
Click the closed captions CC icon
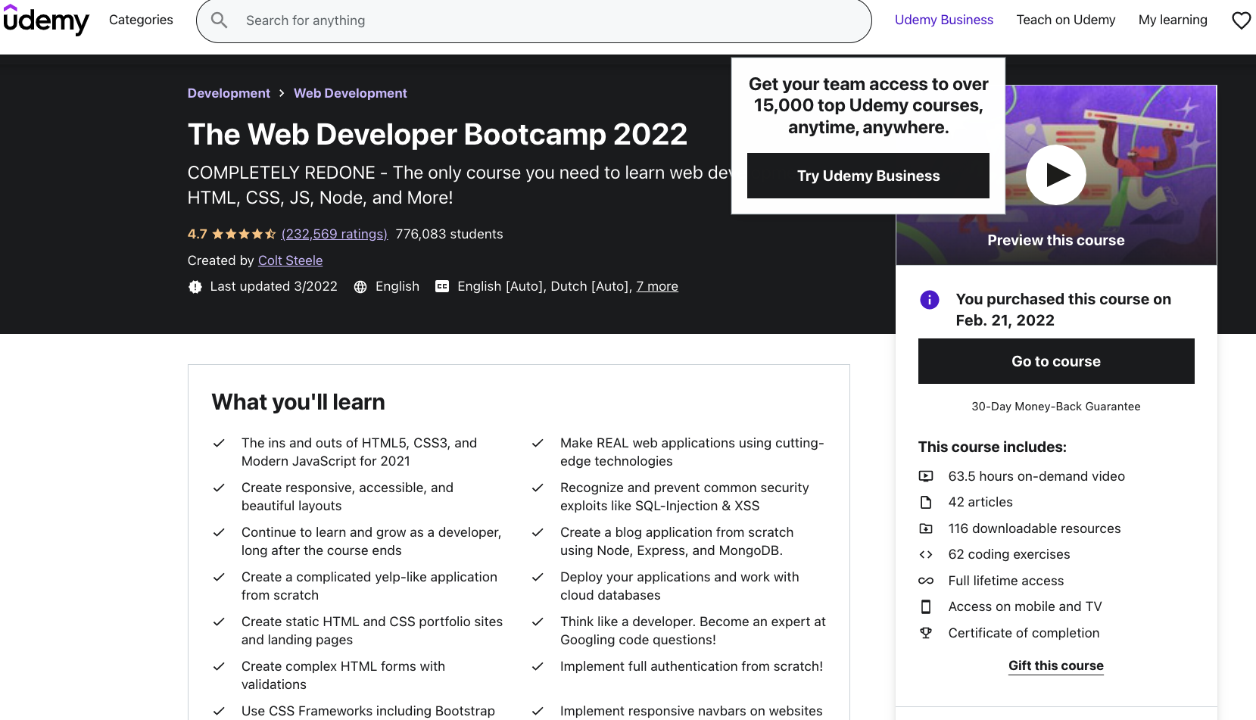click(x=442, y=286)
